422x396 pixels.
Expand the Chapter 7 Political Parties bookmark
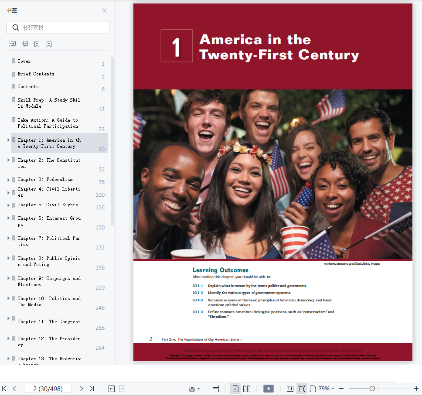point(8,238)
